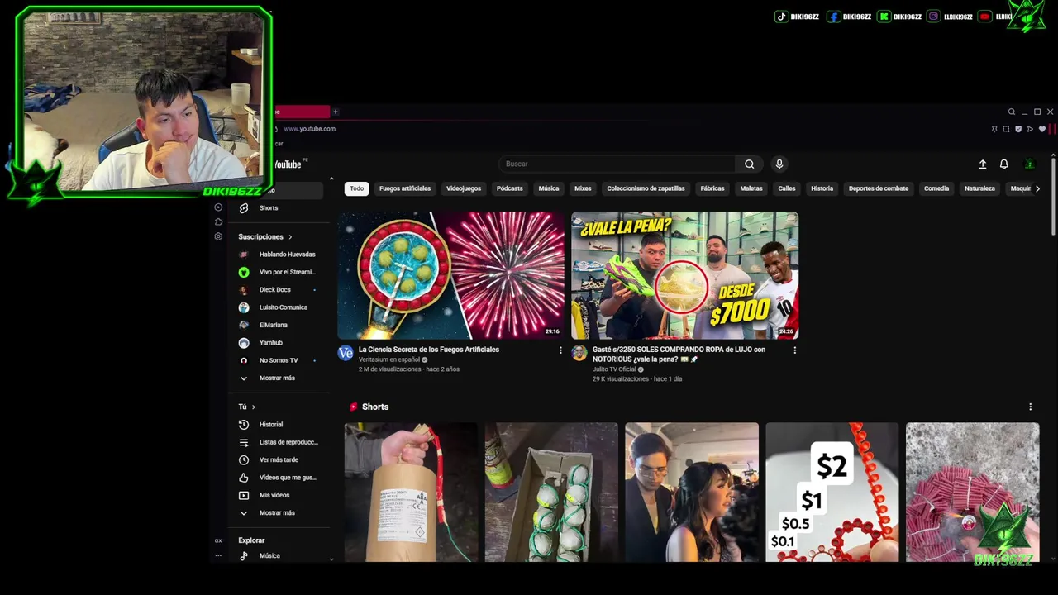Select the Deportes de combate chip
The width and height of the screenshot is (1058, 595).
click(x=879, y=188)
